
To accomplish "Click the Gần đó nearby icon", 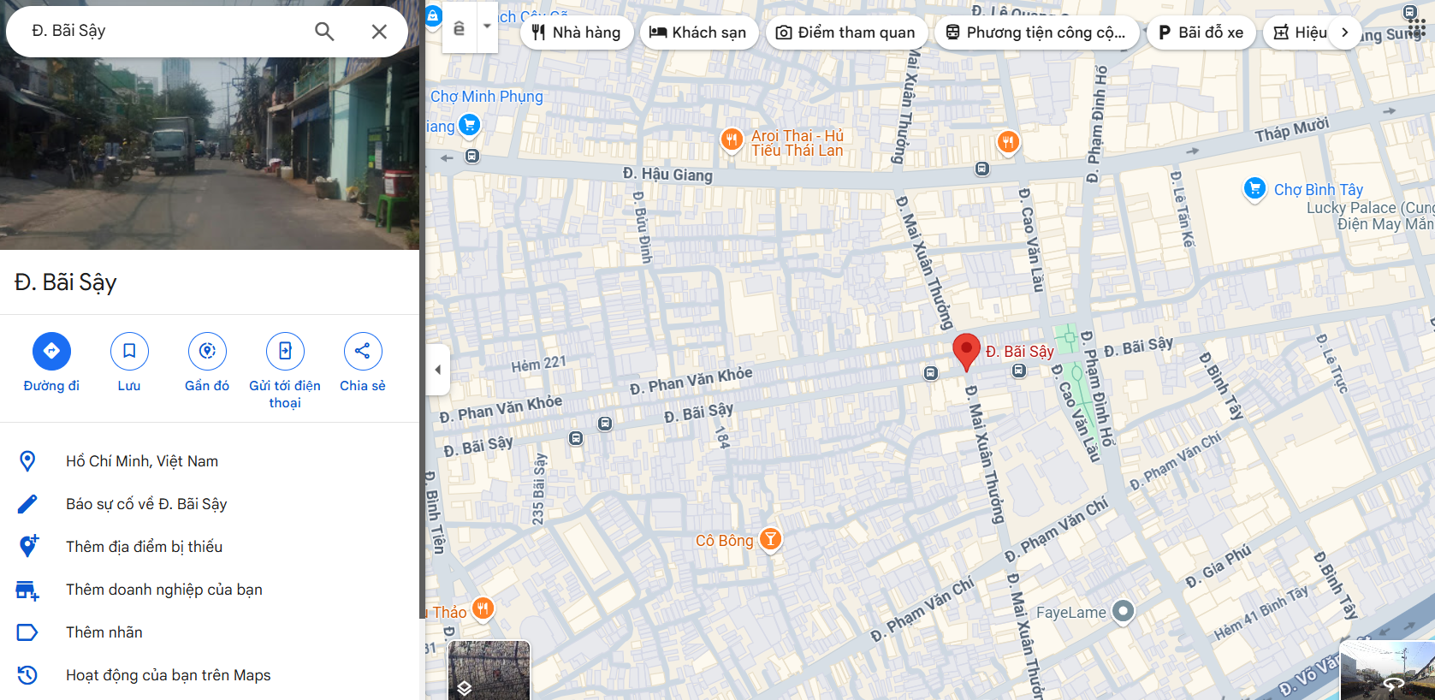I will [207, 351].
